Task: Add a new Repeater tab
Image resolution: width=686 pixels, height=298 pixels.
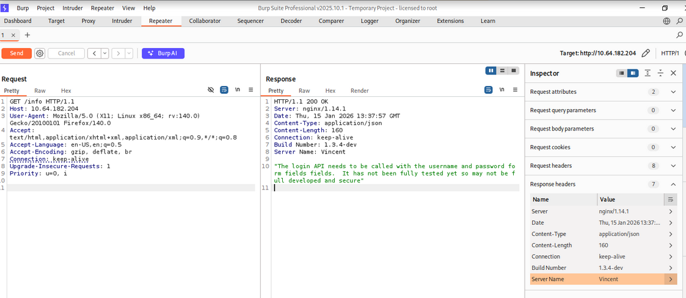Action: (x=27, y=35)
